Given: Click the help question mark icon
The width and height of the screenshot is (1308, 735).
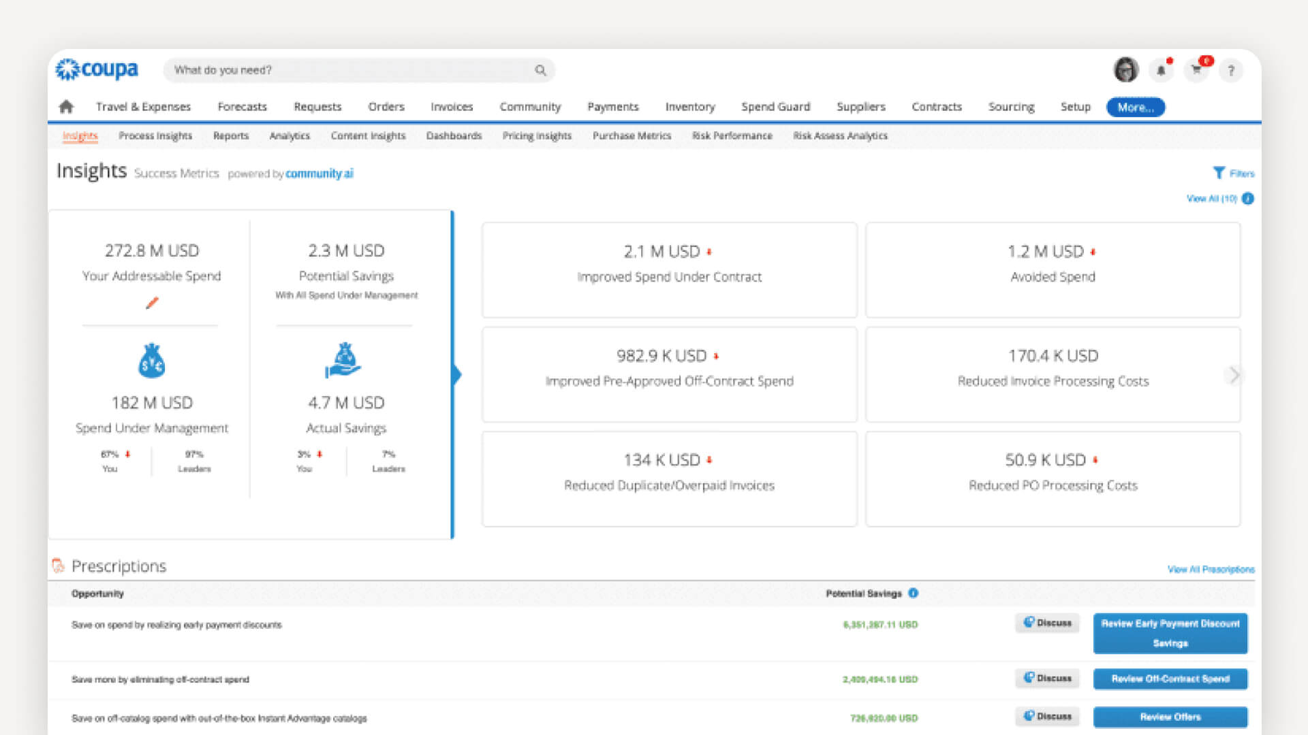Looking at the screenshot, I should coord(1231,70).
